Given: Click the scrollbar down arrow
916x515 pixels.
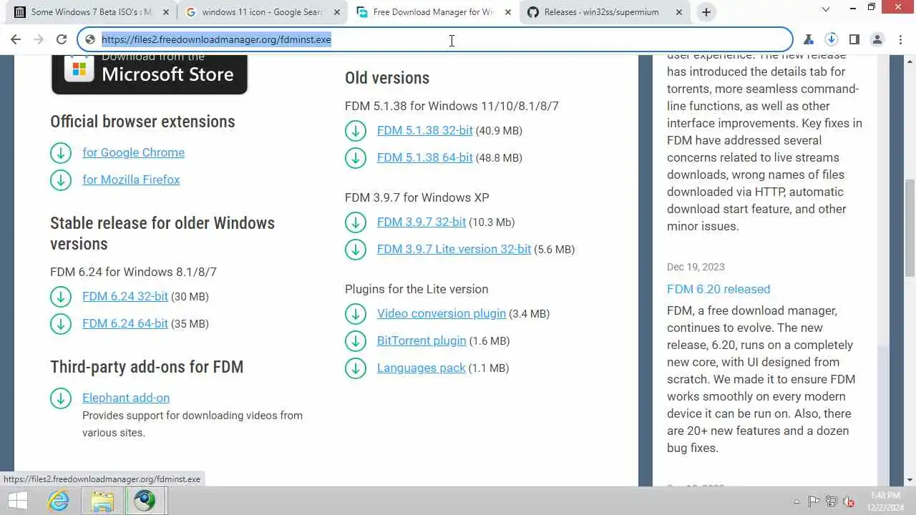Looking at the screenshot, I should coord(910,480).
